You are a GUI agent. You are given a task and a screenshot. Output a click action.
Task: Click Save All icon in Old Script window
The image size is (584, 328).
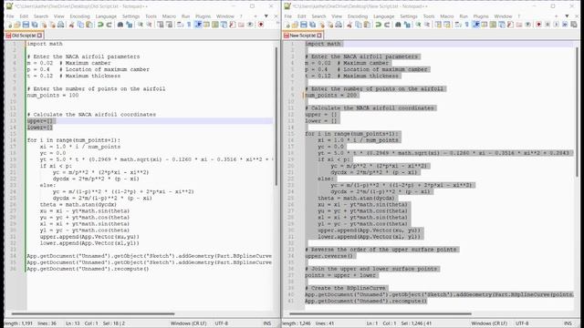point(35,25)
